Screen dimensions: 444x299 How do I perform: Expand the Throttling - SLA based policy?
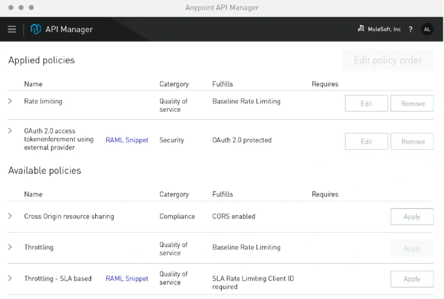click(x=10, y=278)
